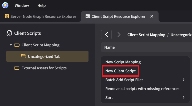The image size is (192, 106).
Task: Go back with the left arrow button
Action: (x=106, y=35)
